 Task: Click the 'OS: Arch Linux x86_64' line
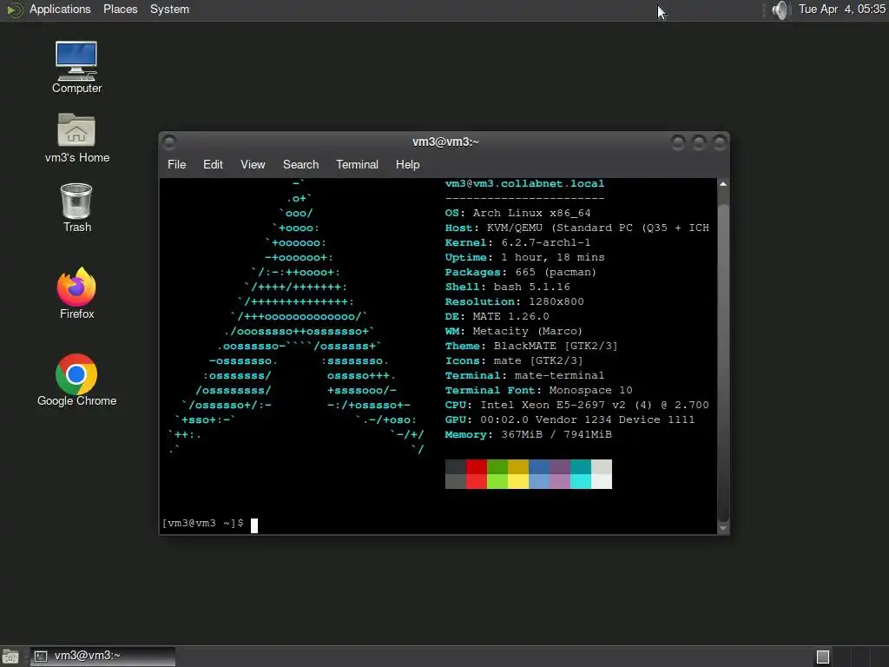pyautogui.click(x=517, y=214)
